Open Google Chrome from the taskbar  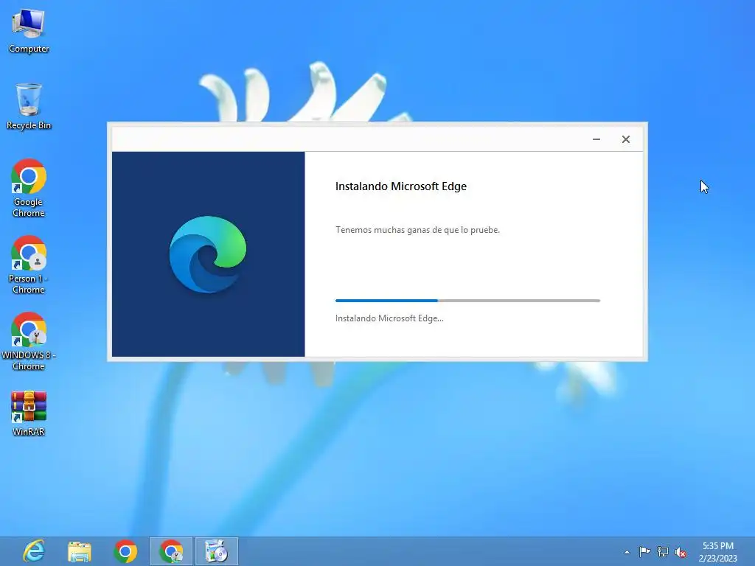(125, 551)
